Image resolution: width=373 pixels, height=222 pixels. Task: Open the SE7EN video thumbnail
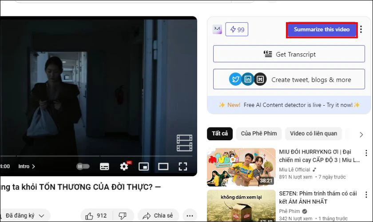click(241, 206)
